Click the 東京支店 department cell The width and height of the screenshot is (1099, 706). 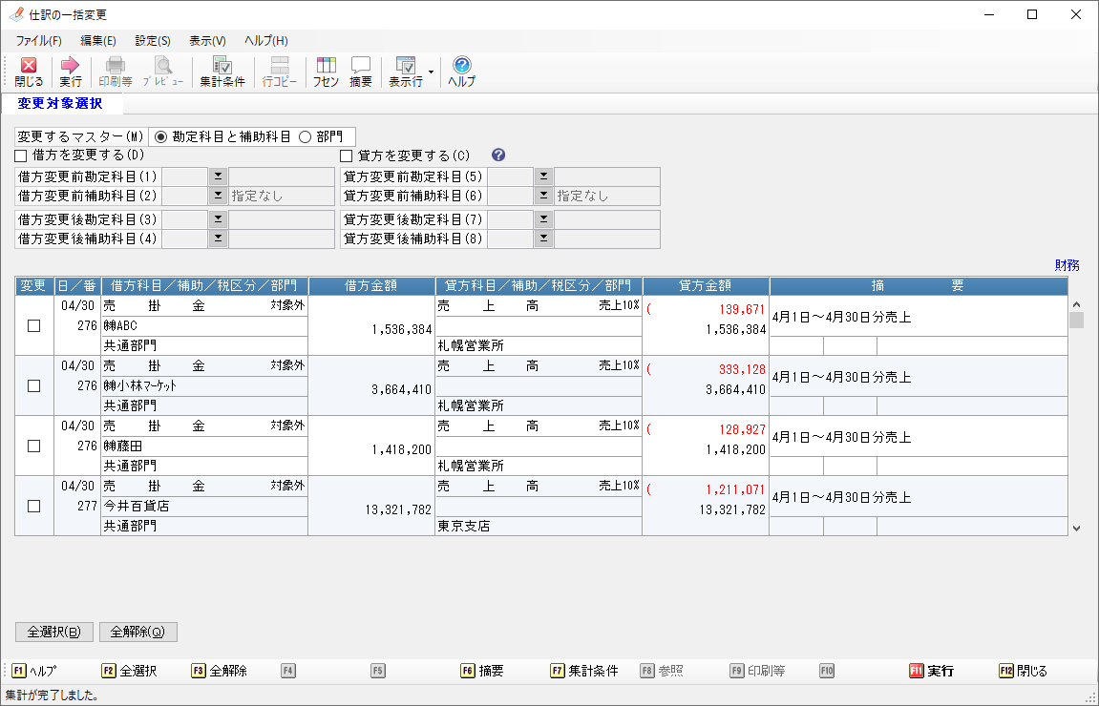pos(539,526)
